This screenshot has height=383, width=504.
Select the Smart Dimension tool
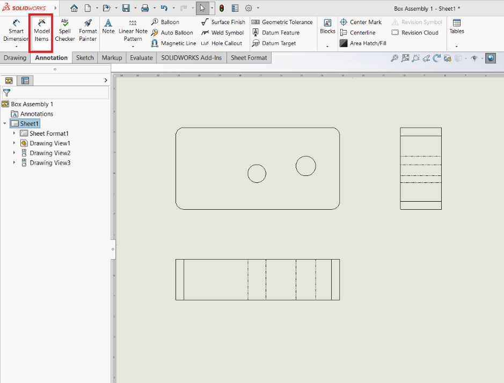coord(16,31)
